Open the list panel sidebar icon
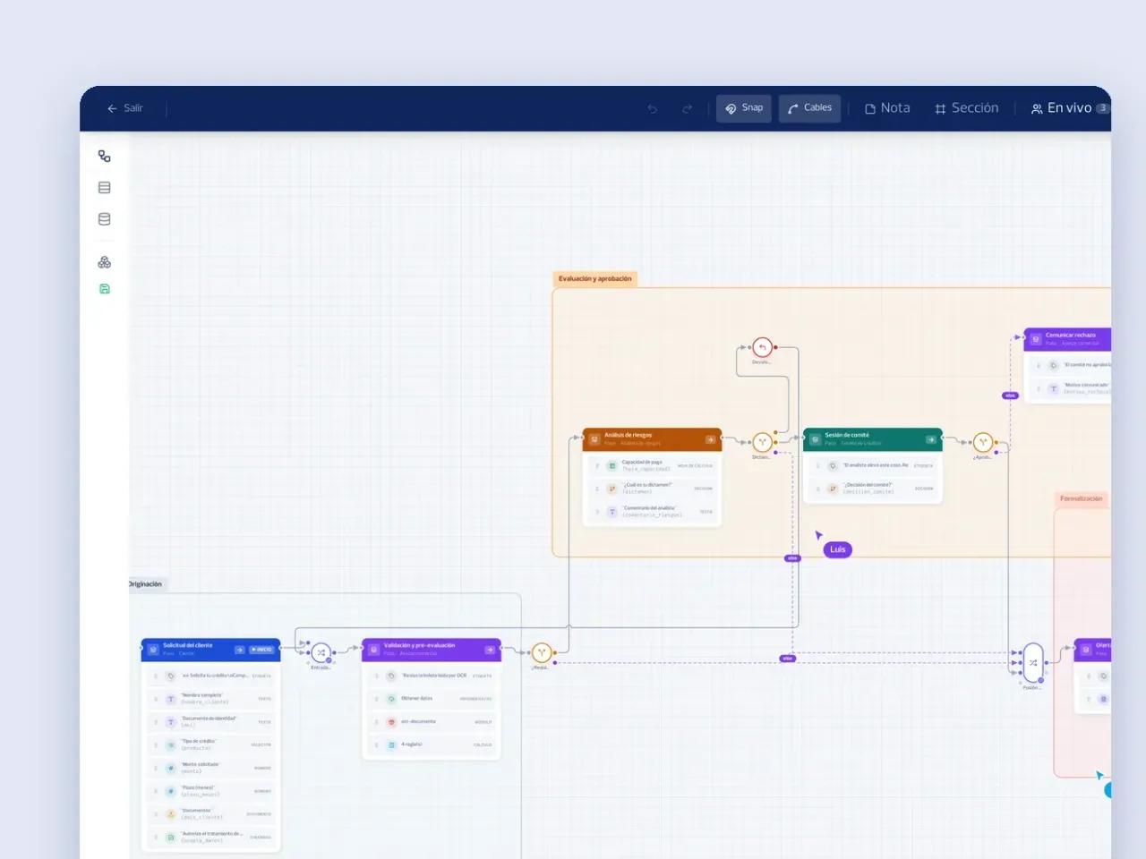 (105, 188)
